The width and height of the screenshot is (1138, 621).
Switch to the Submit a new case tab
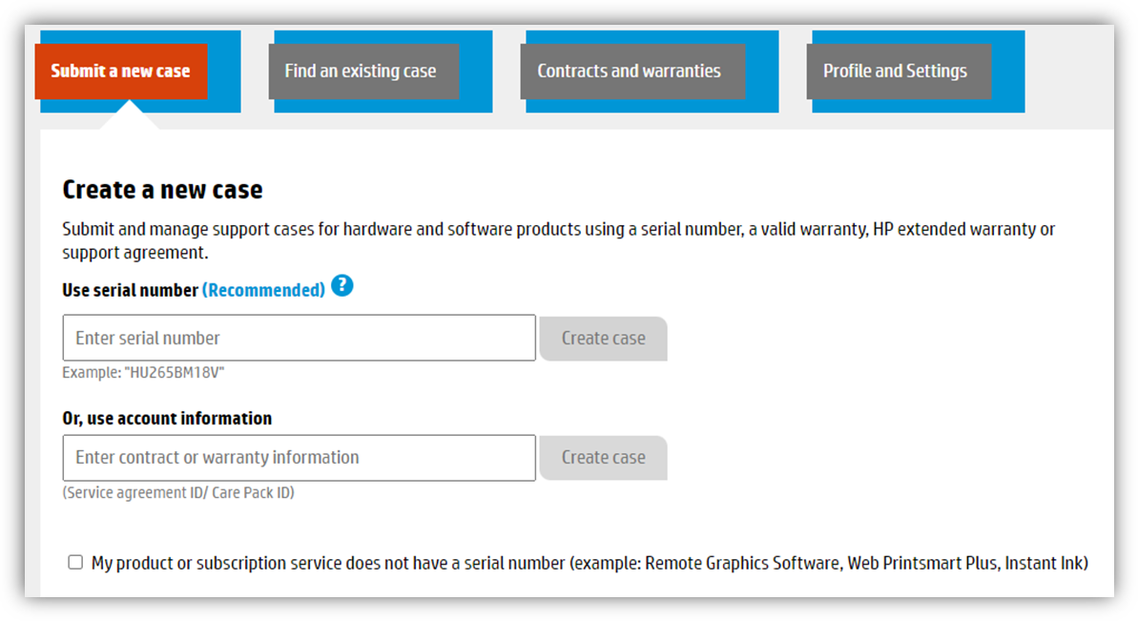pos(120,71)
